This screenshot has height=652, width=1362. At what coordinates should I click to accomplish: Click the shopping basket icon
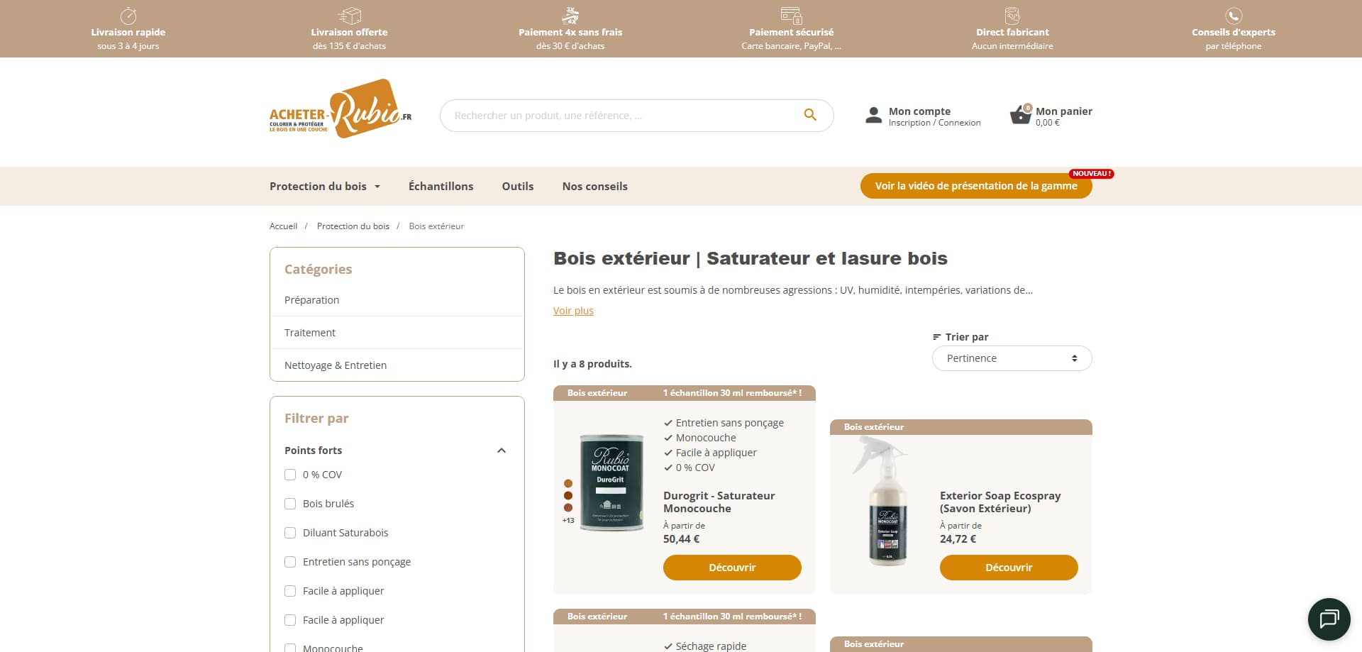pyautogui.click(x=1020, y=116)
